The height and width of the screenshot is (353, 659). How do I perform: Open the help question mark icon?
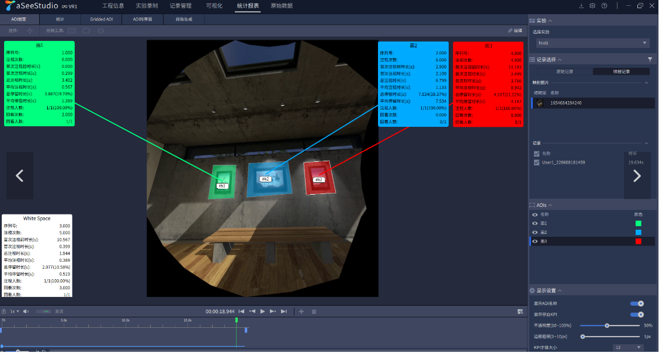click(604, 6)
